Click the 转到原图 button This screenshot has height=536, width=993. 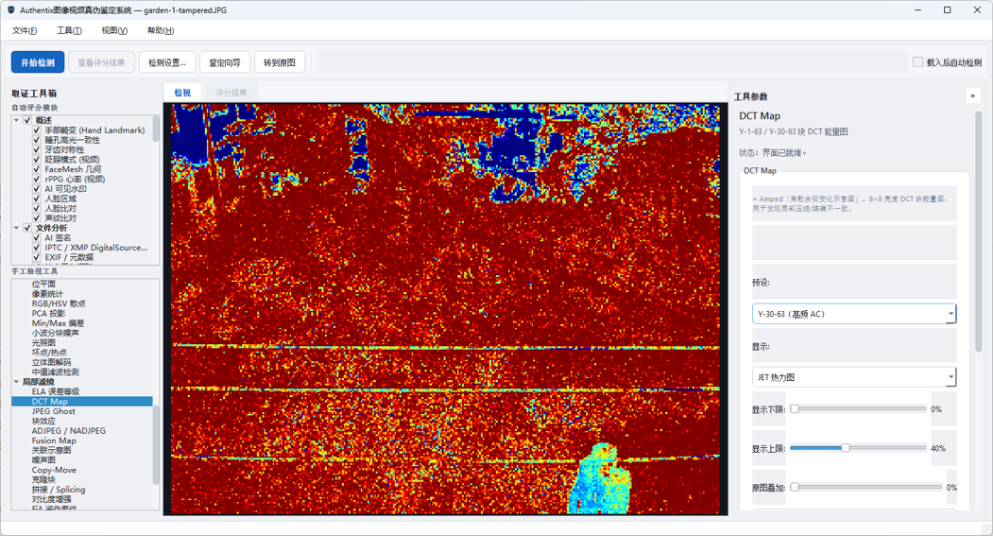tap(280, 62)
